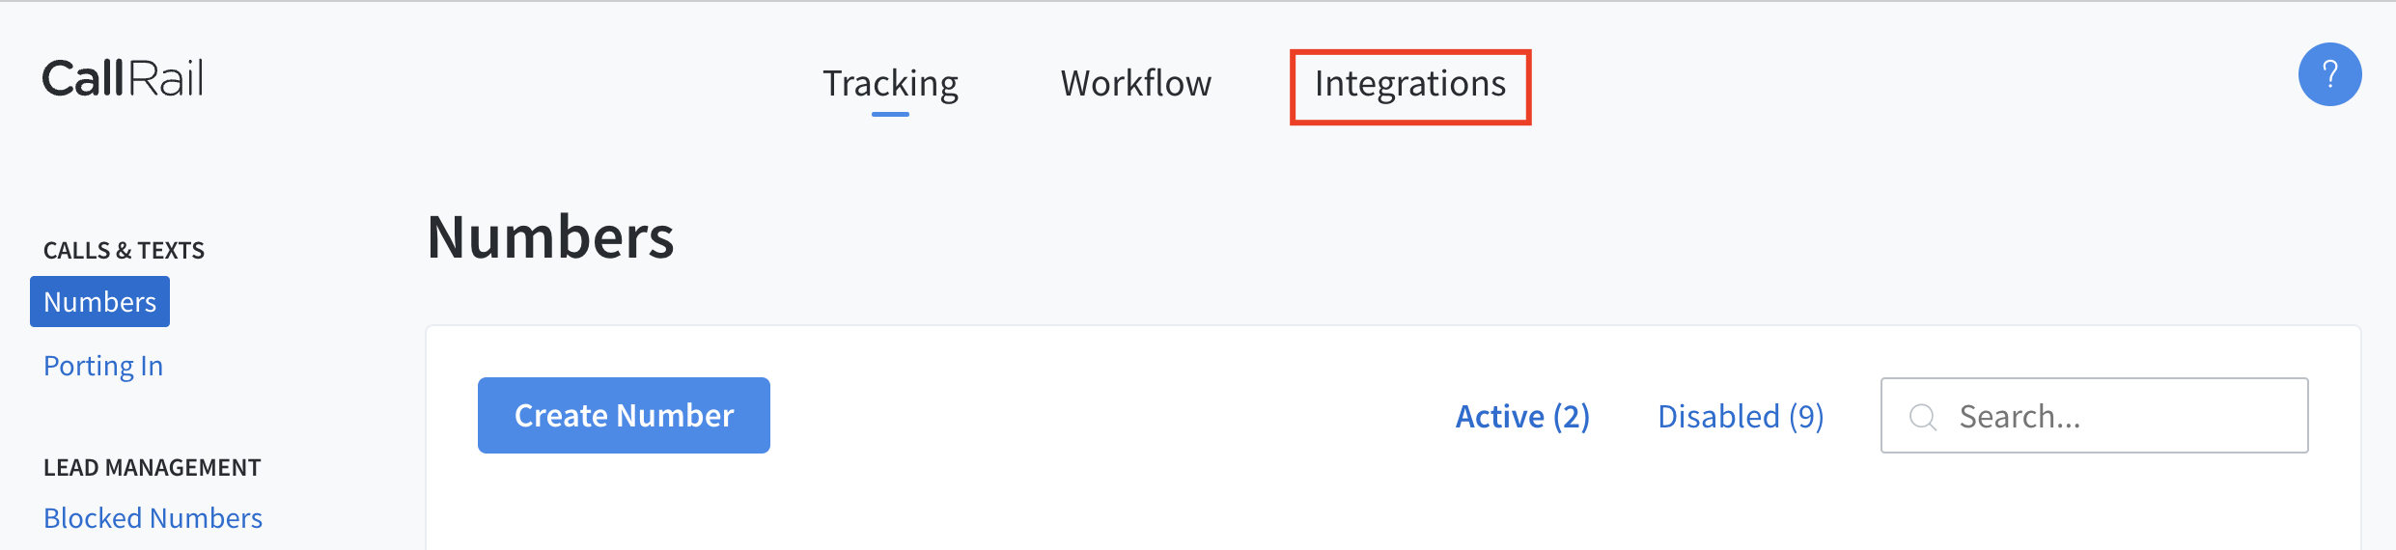The width and height of the screenshot is (2396, 550).
Task: Go to the Integrations tab
Action: click(1410, 84)
